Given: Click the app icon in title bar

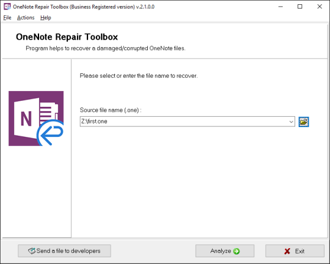Looking at the screenshot, I should tap(7, 7).
